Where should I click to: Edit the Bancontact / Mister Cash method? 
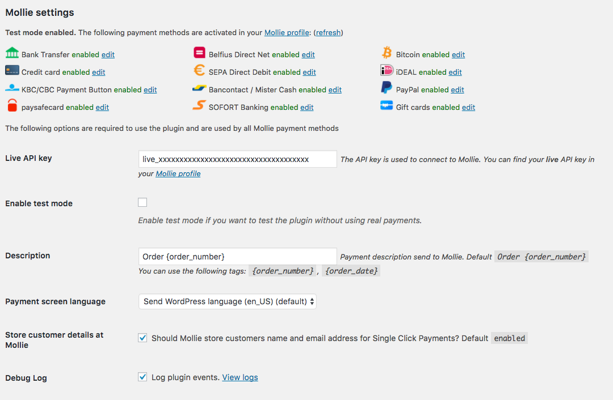pyautogui.click(x=335, y=90)
